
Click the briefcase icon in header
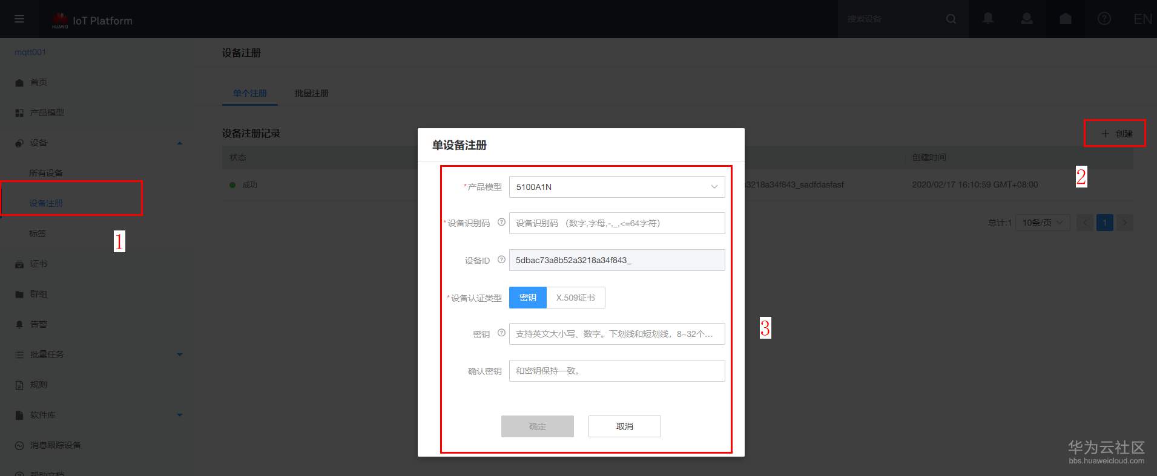coord(1066,19)
